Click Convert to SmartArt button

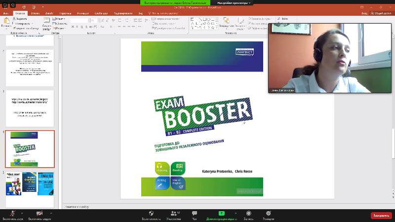tap(169, 29)
